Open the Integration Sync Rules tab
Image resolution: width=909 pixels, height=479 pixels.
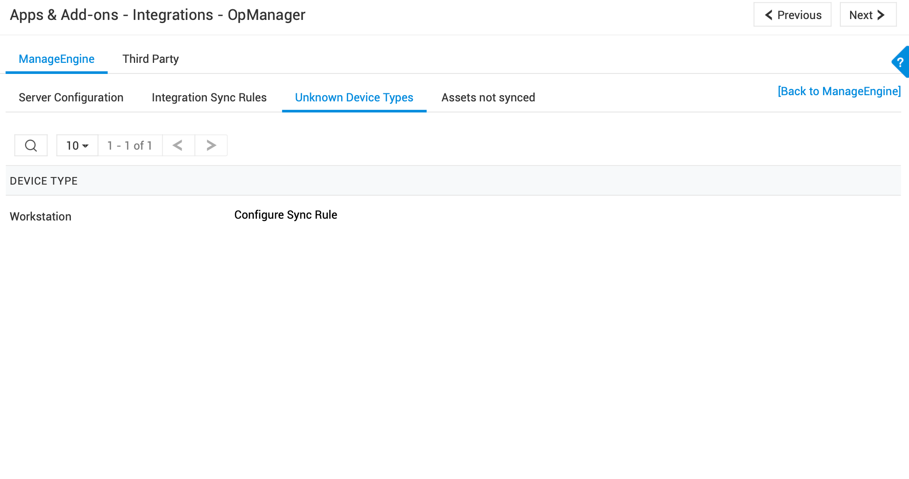(209, 97)
